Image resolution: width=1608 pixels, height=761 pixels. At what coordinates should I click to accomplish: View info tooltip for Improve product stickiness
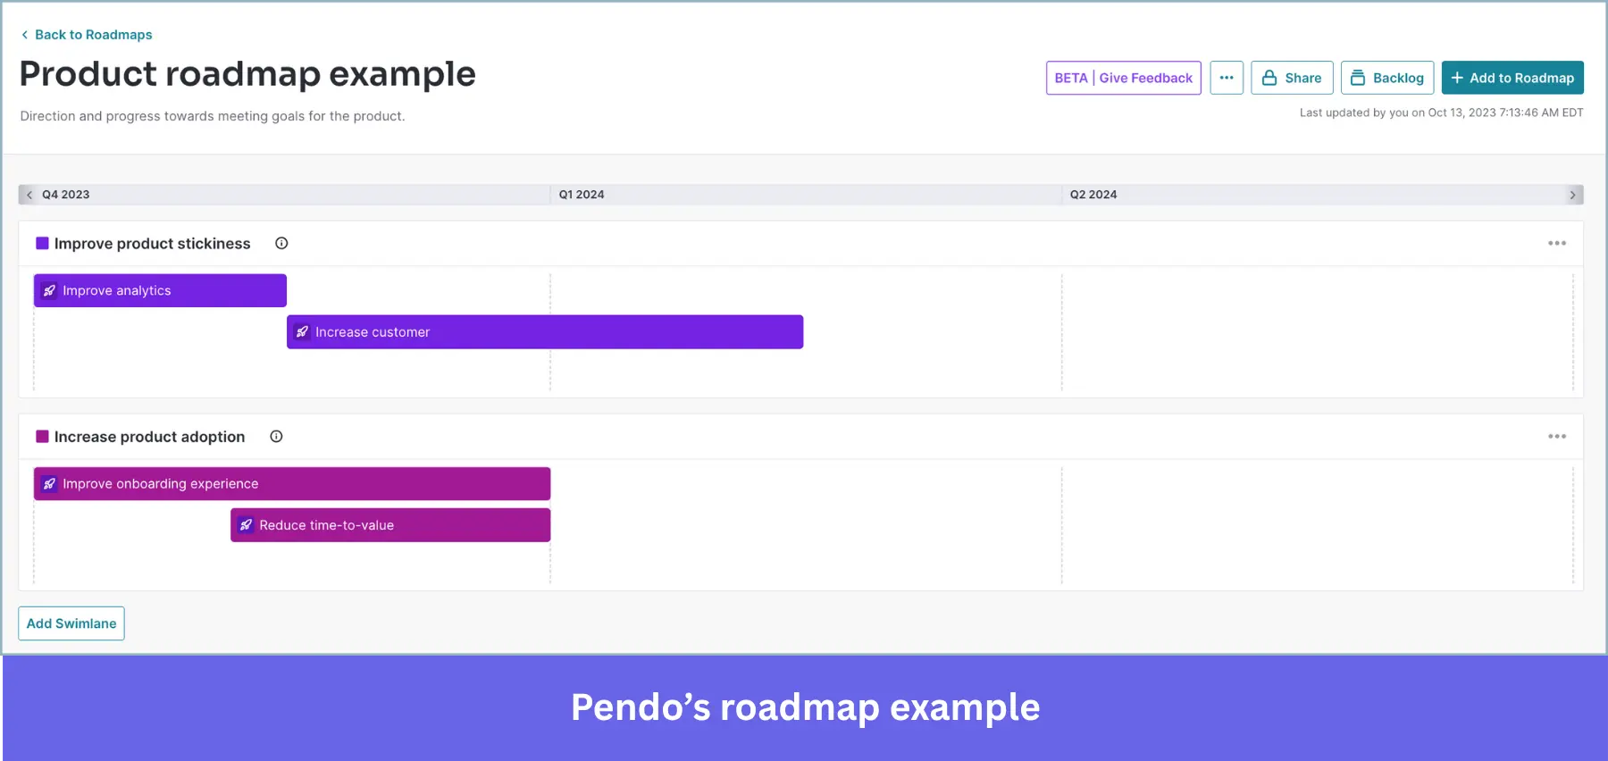pyautogui.click(x=281, y=242)
